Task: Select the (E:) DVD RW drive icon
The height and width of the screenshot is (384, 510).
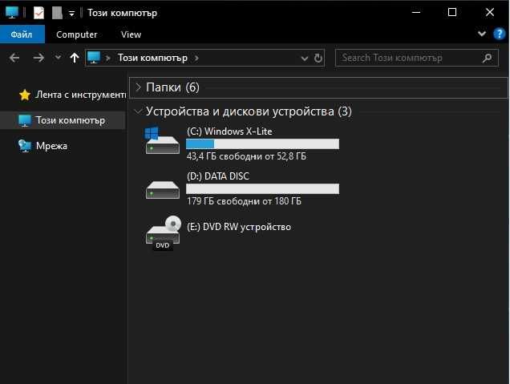Action: click(164, 233)
